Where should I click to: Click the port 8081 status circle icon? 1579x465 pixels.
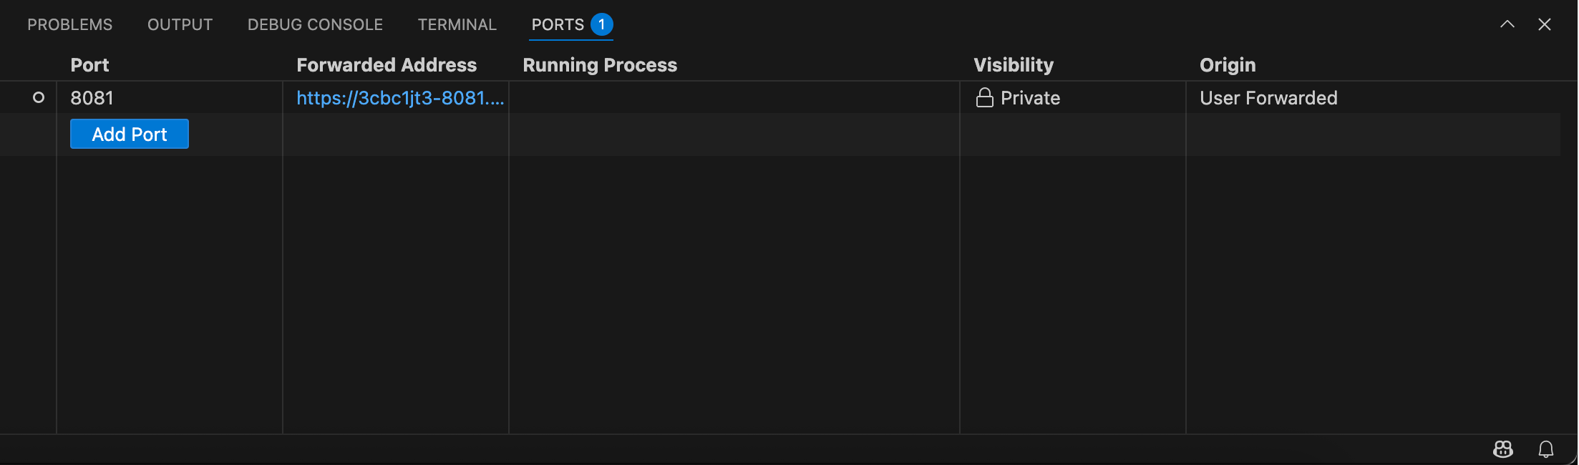click(39, 97)
